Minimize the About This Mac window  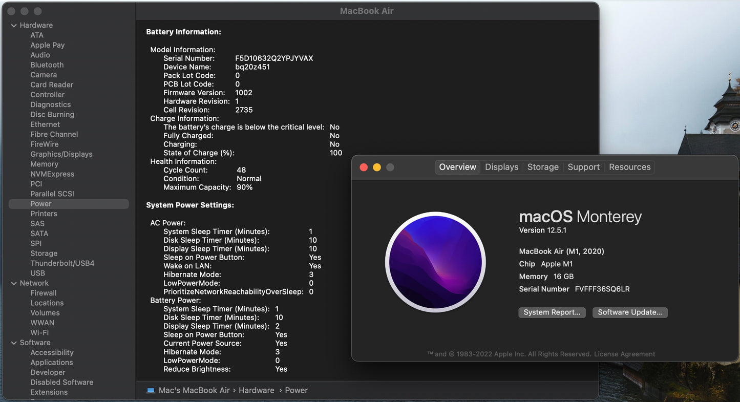click(377, 167)
